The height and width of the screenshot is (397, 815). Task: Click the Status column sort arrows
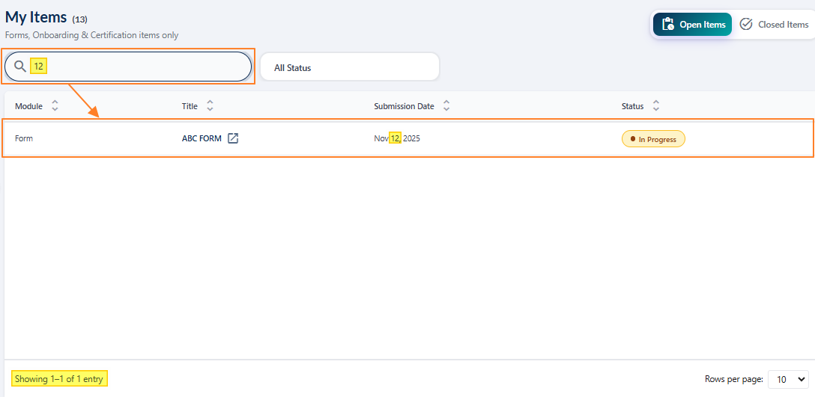656,106
